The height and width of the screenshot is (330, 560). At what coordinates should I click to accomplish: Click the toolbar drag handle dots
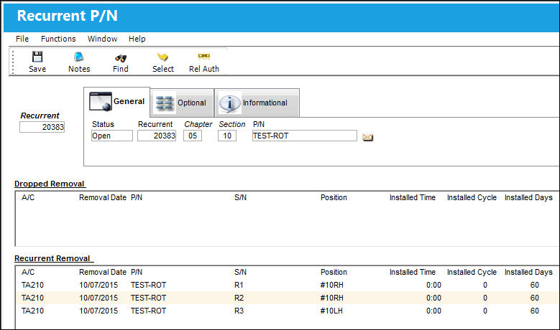pyautogui.click(x=13, y=62)
